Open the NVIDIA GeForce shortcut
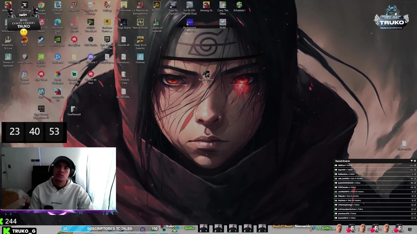 (41, 60)
